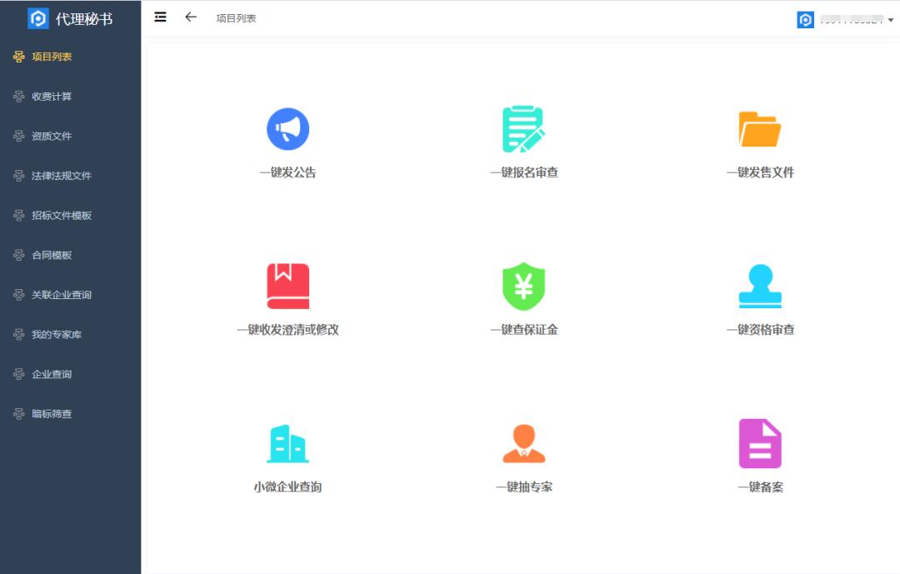Click the 代理秘书 app logo
Viewport: 900px width, 574px height.
click(65, 17)
